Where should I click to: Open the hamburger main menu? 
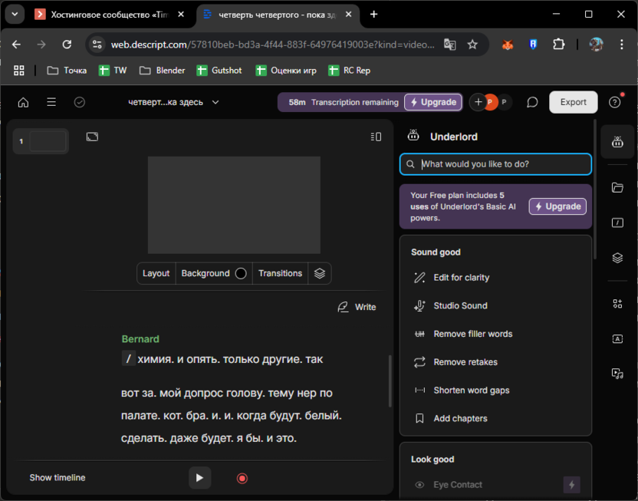coord(51,102)
